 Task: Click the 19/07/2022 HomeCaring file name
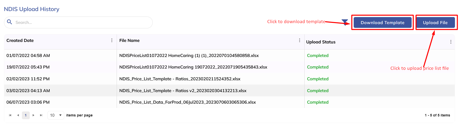click(x=193, y=67)
